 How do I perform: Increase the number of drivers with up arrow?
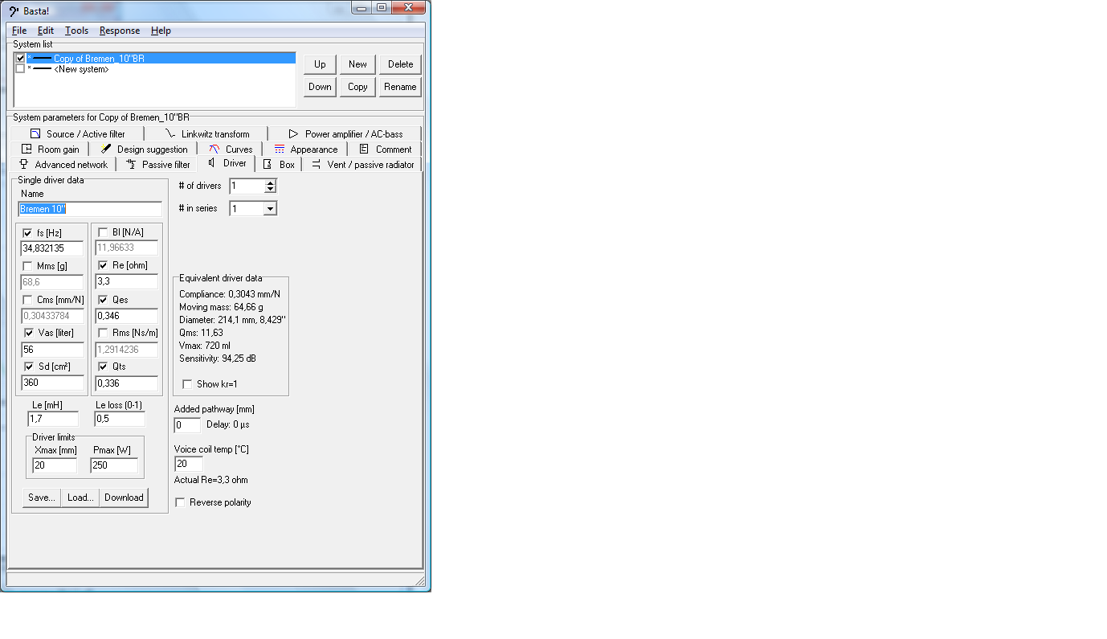pos(270,182)
